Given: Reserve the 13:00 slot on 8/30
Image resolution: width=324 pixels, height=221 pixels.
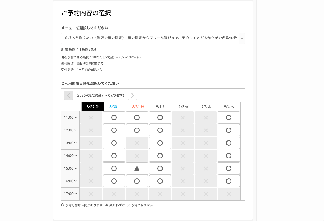Looking at the screenshot, I should pyautogui.click(x=114, y=143).
